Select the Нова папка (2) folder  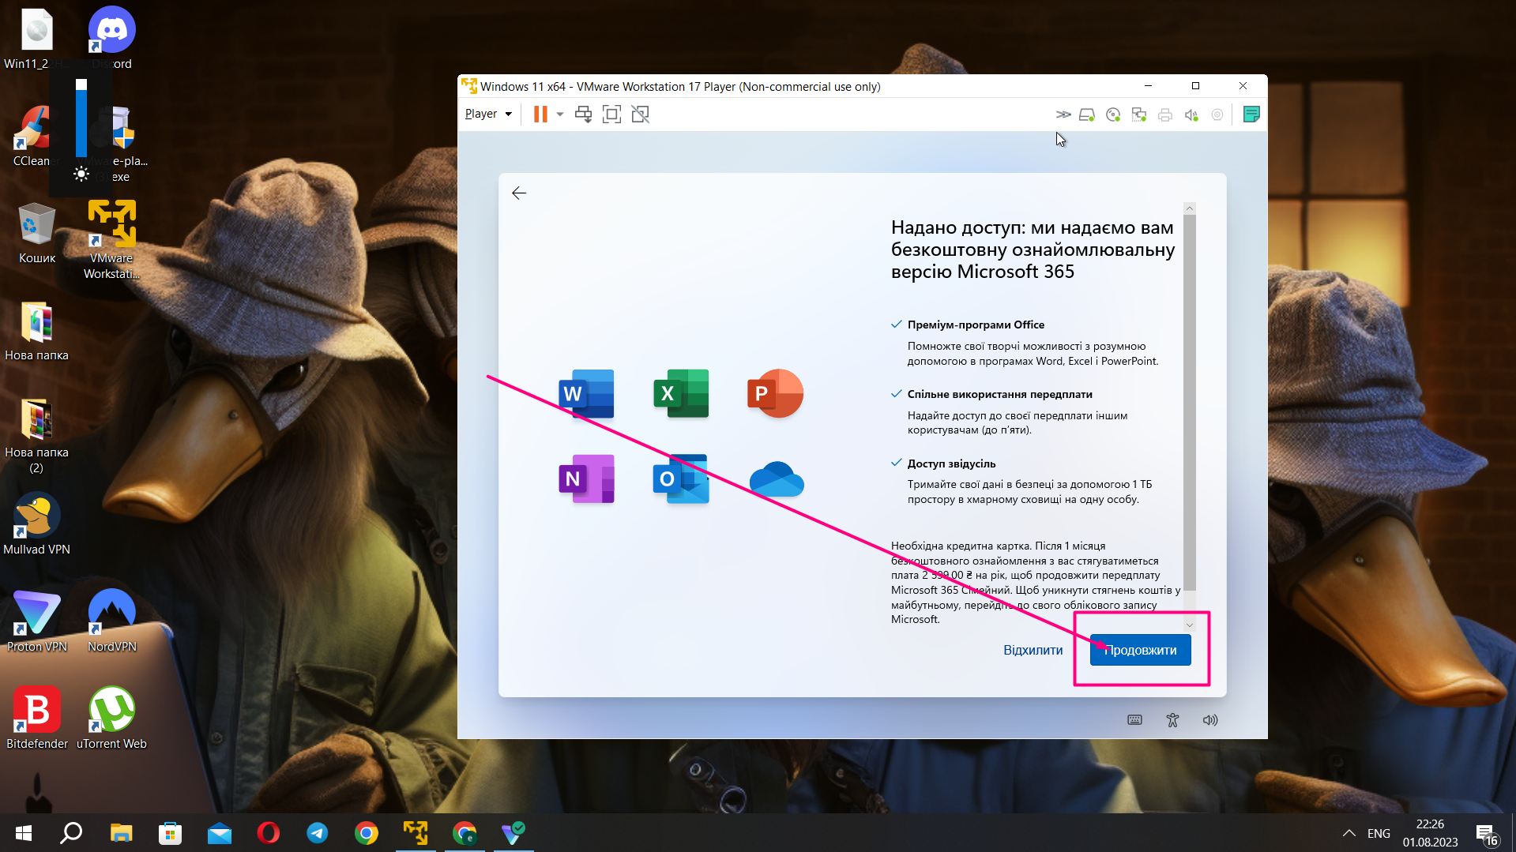(37, 435)
